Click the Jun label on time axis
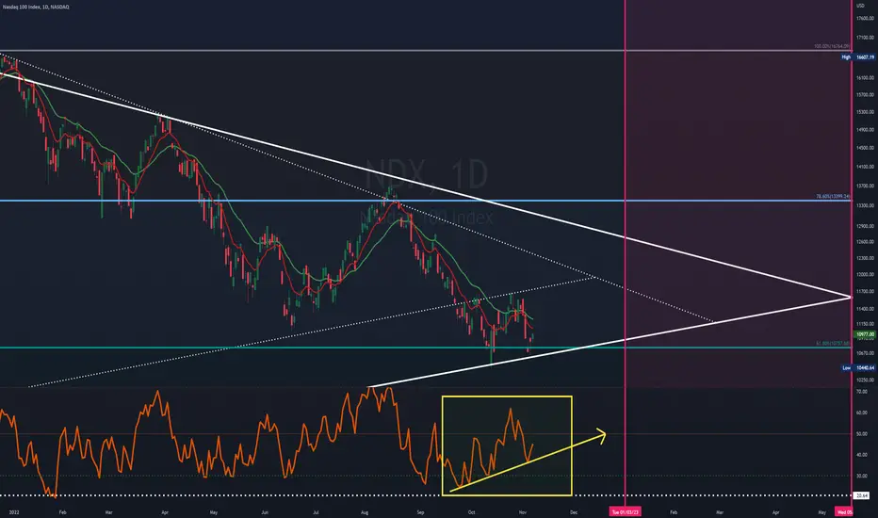 coord(265,512)
